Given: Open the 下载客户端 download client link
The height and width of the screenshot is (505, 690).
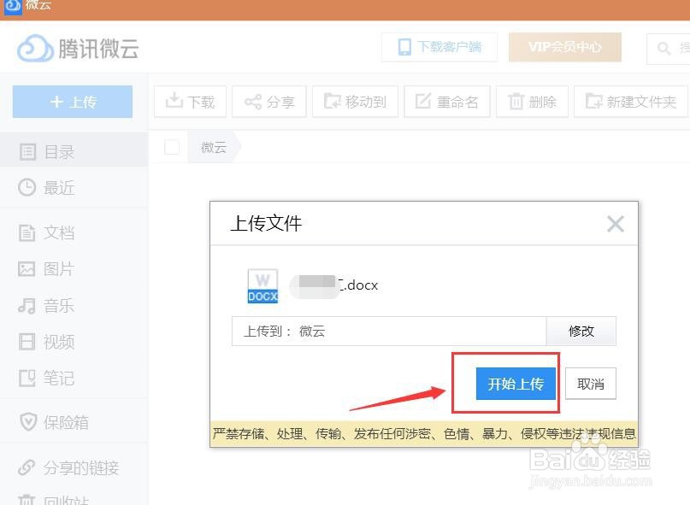Looking at the screenshot, I should pyautogui.click(x=439, y=47).
